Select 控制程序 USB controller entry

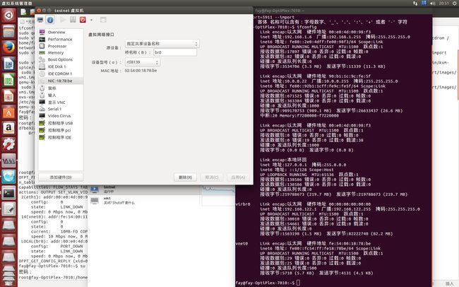tap(61, 123)
